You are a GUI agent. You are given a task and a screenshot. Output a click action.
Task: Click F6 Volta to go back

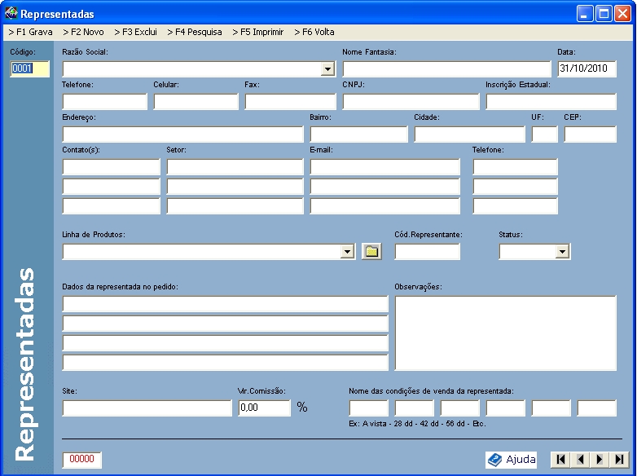tap(314, 32)
